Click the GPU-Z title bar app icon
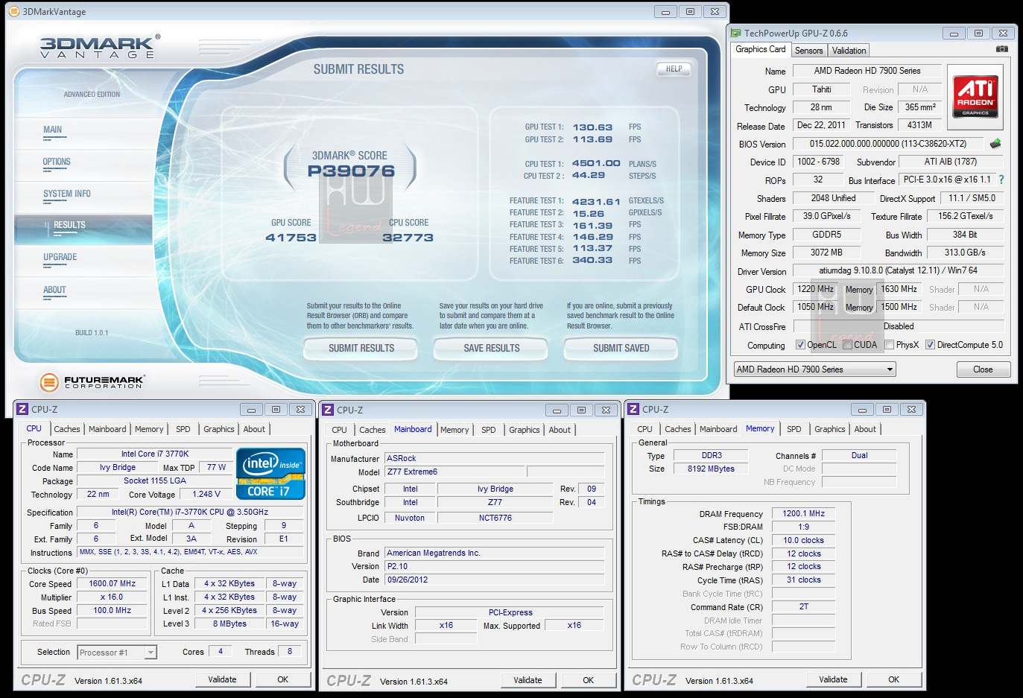The height and width of the screenshot is (698, 1023). [x=735, y=33]
